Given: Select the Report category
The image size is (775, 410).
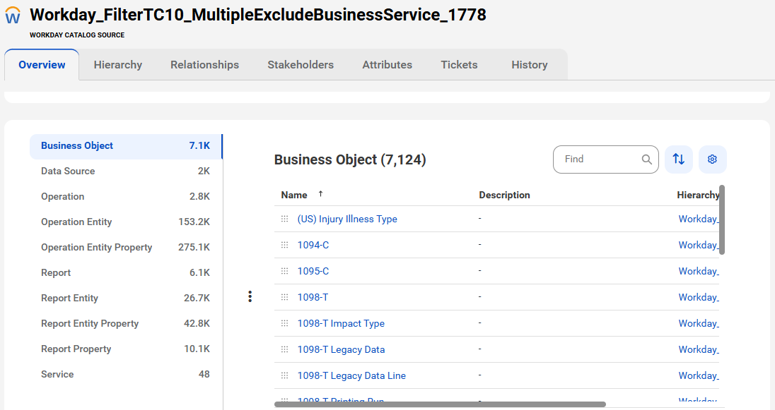Looking at the screenshot, I should 126,273.
